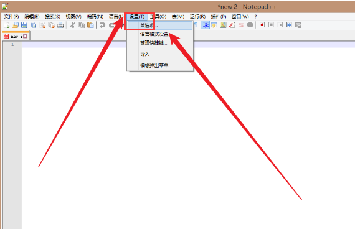Open the 语言(L) menu
The image size is (355, 229).
coord(116,17)
